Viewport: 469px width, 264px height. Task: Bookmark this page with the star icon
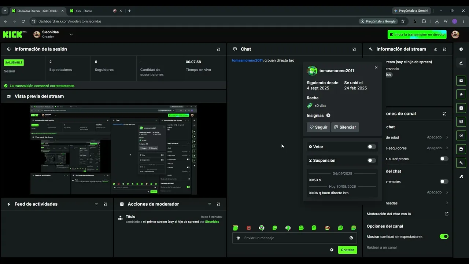403,21
